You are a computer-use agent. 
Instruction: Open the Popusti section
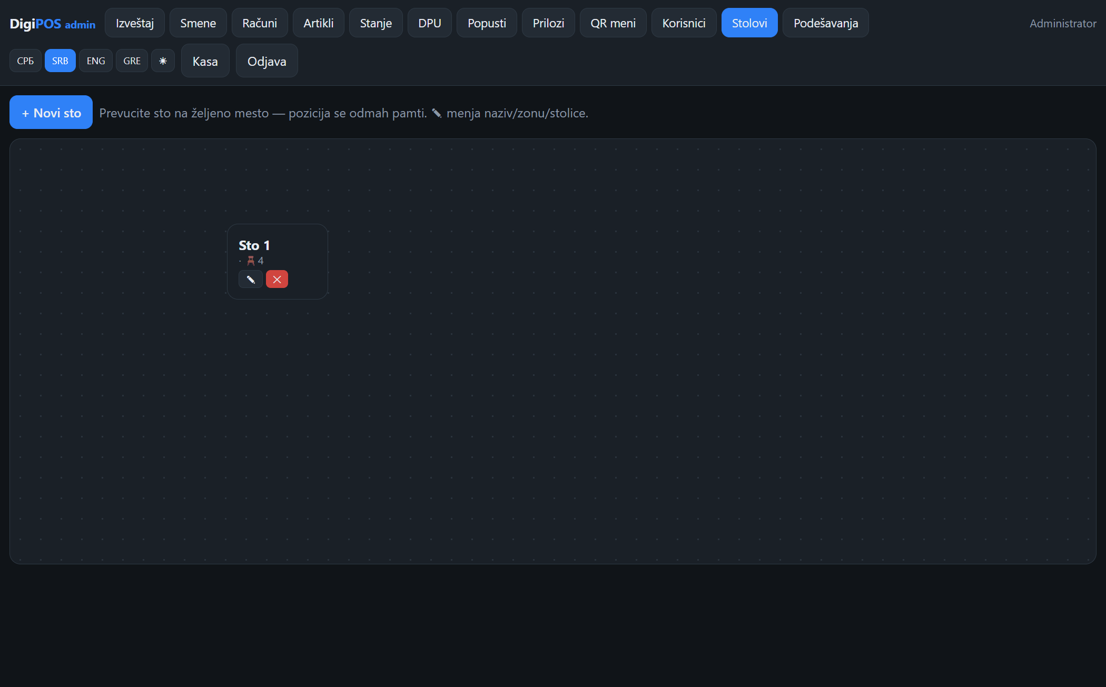(x=487, y=23)
